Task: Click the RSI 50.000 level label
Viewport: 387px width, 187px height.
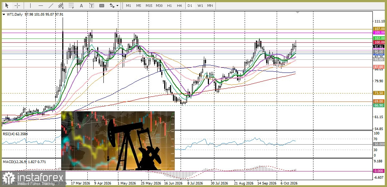Action: 379,144
